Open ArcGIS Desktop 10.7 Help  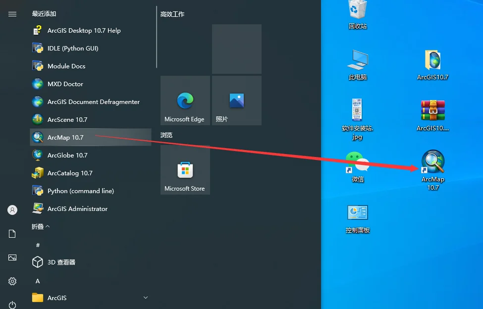click(91, 31)
